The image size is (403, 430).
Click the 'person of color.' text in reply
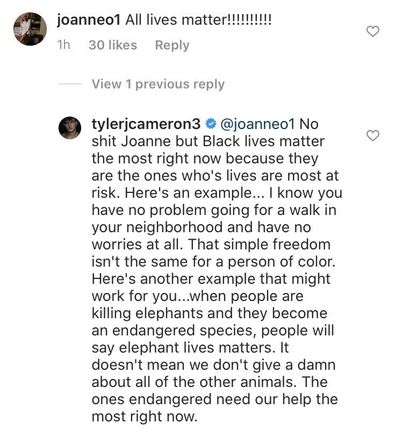[282, 262]
